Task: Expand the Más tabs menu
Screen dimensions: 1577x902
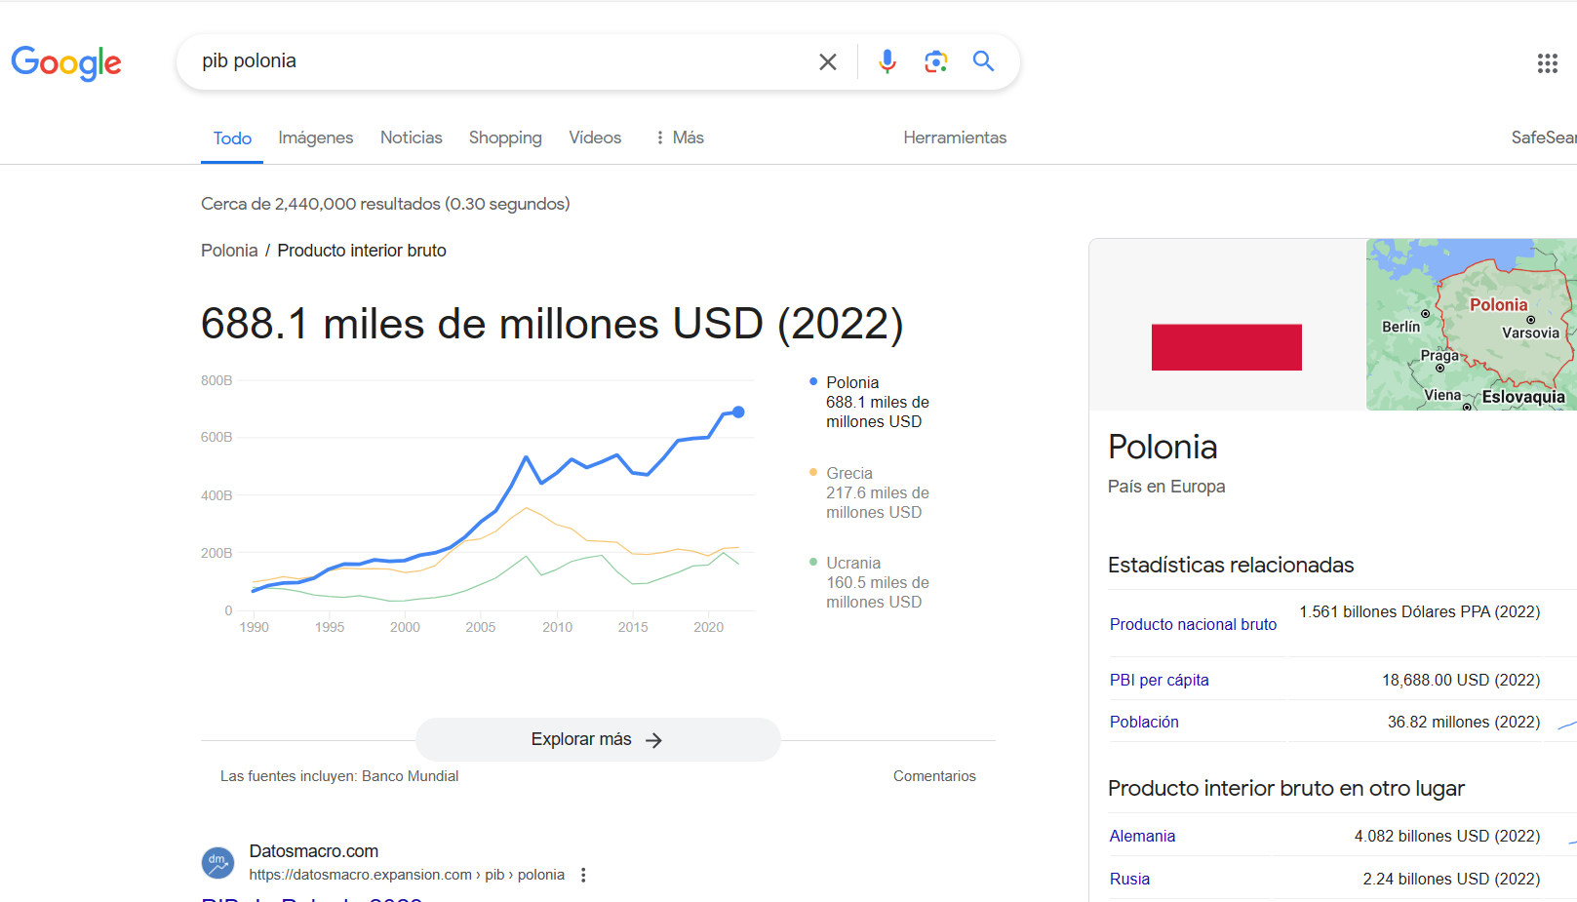Action: [680, 137]
